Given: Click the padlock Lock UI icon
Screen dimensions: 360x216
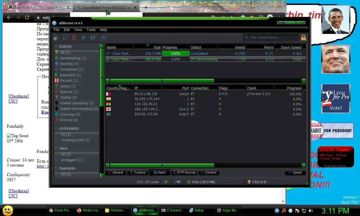Looking at the screenshot, I should tap(303, 37).
